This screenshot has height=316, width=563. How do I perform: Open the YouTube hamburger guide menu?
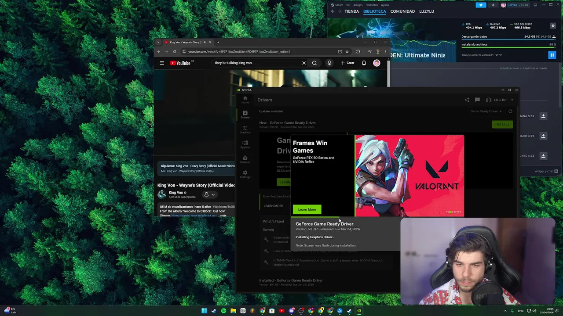pos(162,63)
